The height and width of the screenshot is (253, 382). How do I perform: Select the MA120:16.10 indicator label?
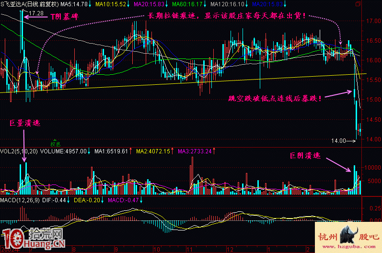click(227, 4)
